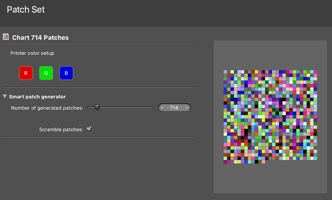This screenshot has width=332, height=200.
Task: Click the Patch Set title header
Action: coord(26,9)
